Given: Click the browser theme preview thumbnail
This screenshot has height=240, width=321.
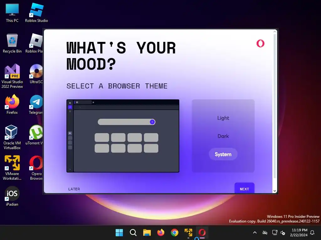Looking at the screenshot, I should (x=123, y=136).
